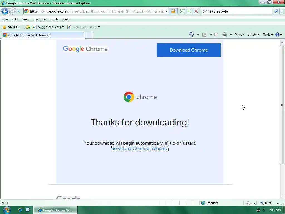Open the Tools command bar menu
Image resolution: width=285 pixels, height=214 pixels.
(x=267, y=35)
